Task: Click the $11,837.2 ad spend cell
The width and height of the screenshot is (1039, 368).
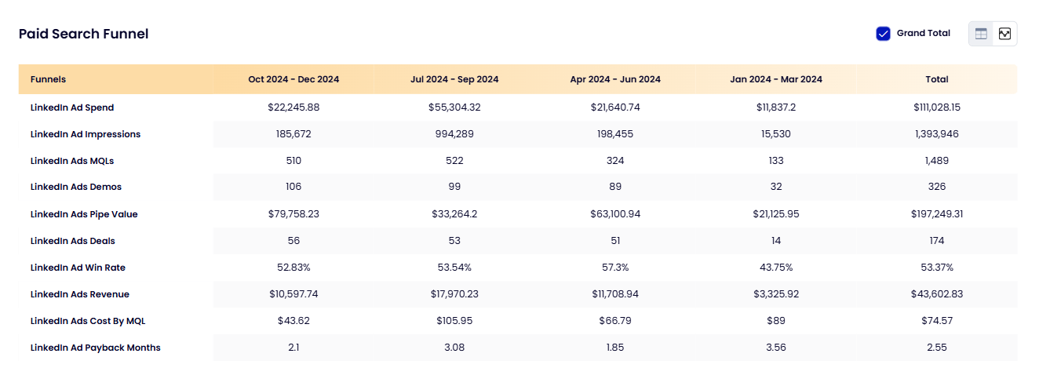Action: click(776, 107)
